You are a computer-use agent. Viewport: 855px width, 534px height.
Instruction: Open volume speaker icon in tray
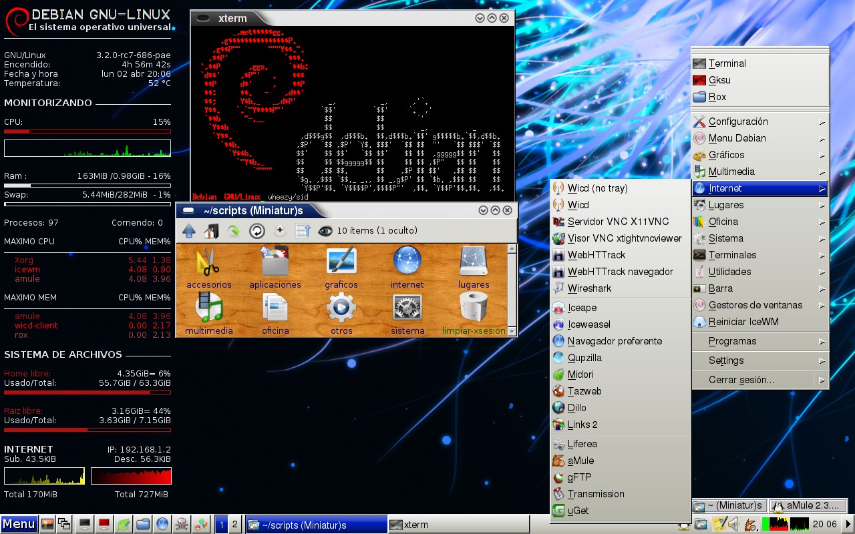[x=733, y=524]
